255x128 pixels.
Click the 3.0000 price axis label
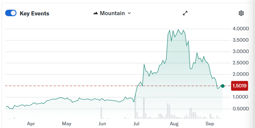(x=240, y=51)
